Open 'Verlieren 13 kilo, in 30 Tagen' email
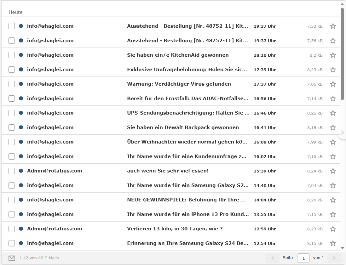The width and height of the screenshot is (346, 265). tap(175, 228)
